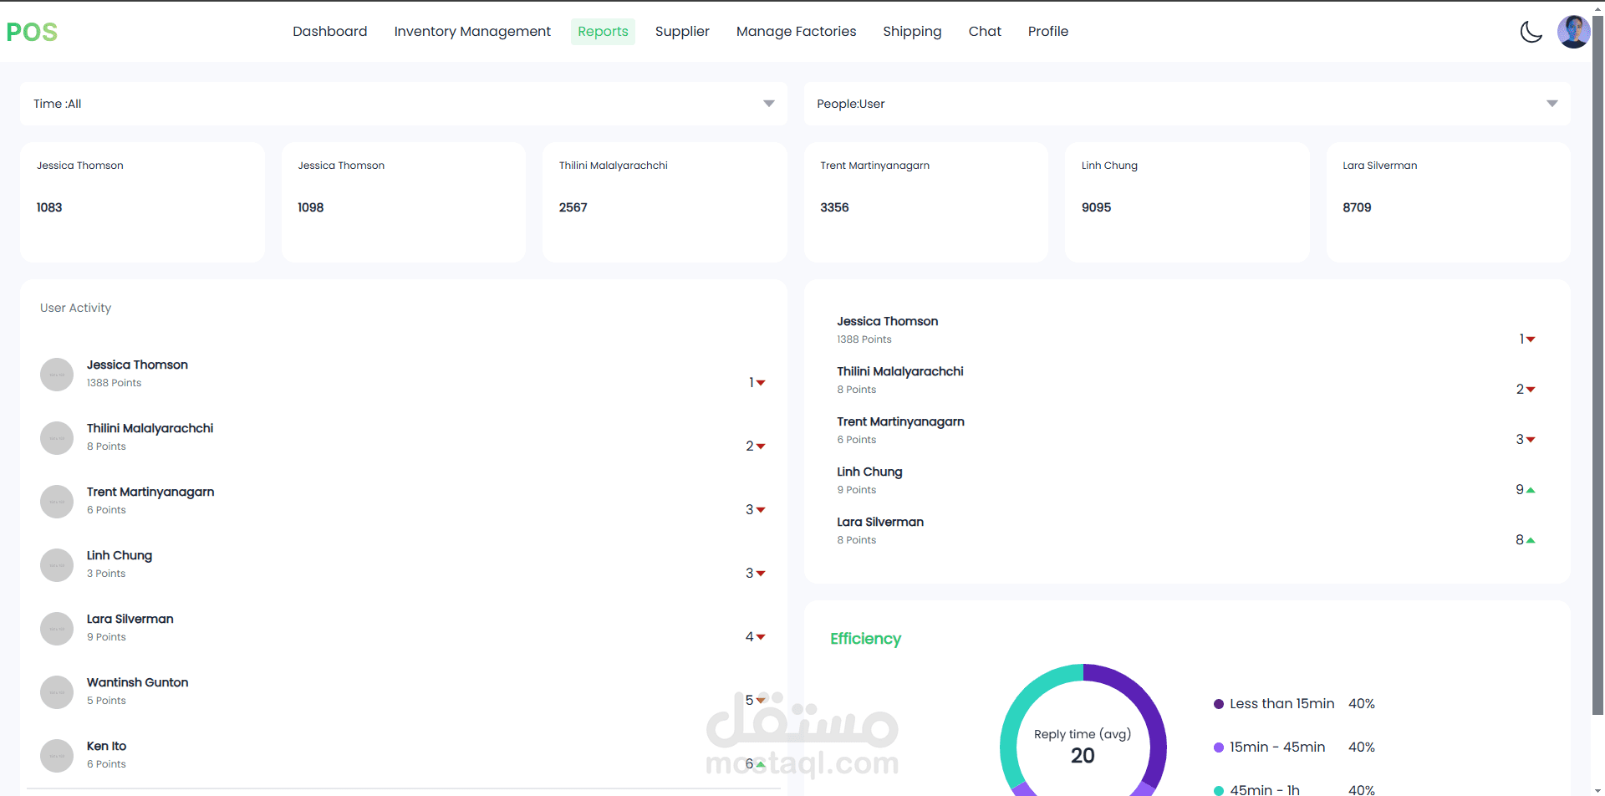The image size is (1605, 796).
Task: Click the name Wantinsh Gunton in User Activity
Action: coord(137,682)
